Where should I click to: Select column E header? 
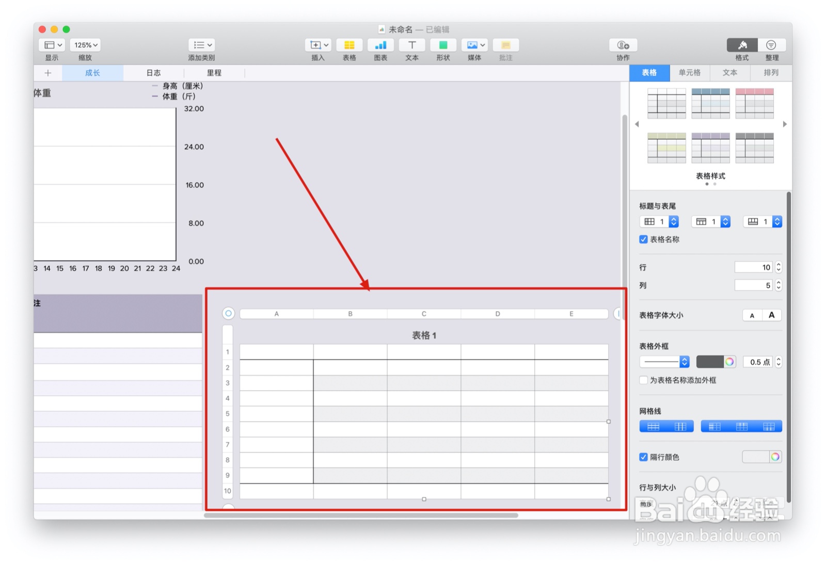[571, 314]
